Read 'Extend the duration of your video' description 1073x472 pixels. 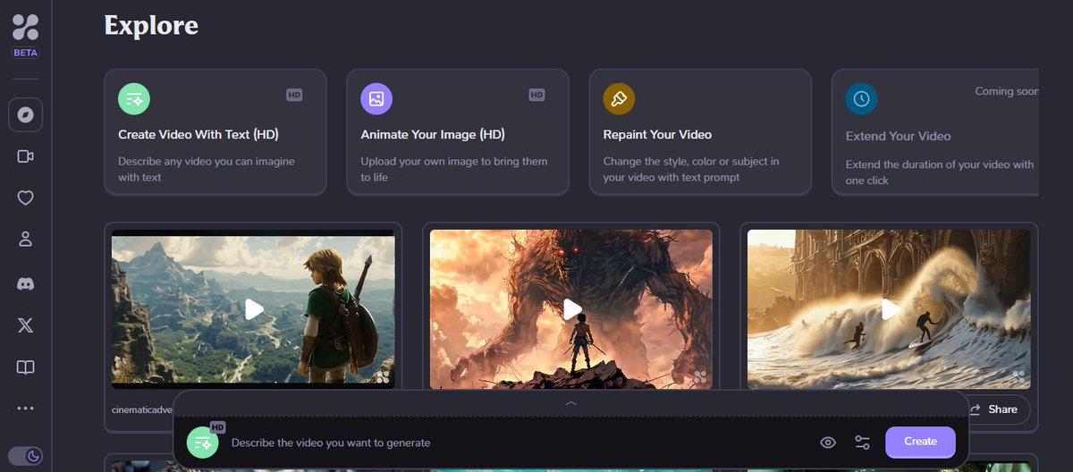click(940, 172)
